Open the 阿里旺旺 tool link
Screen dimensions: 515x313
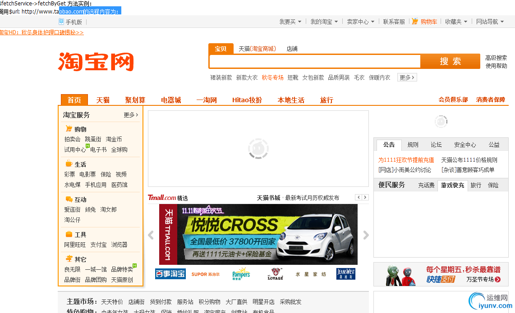coord(75,245)
